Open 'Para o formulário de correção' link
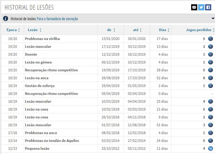215x154 pixels. [x=57, y=19]
